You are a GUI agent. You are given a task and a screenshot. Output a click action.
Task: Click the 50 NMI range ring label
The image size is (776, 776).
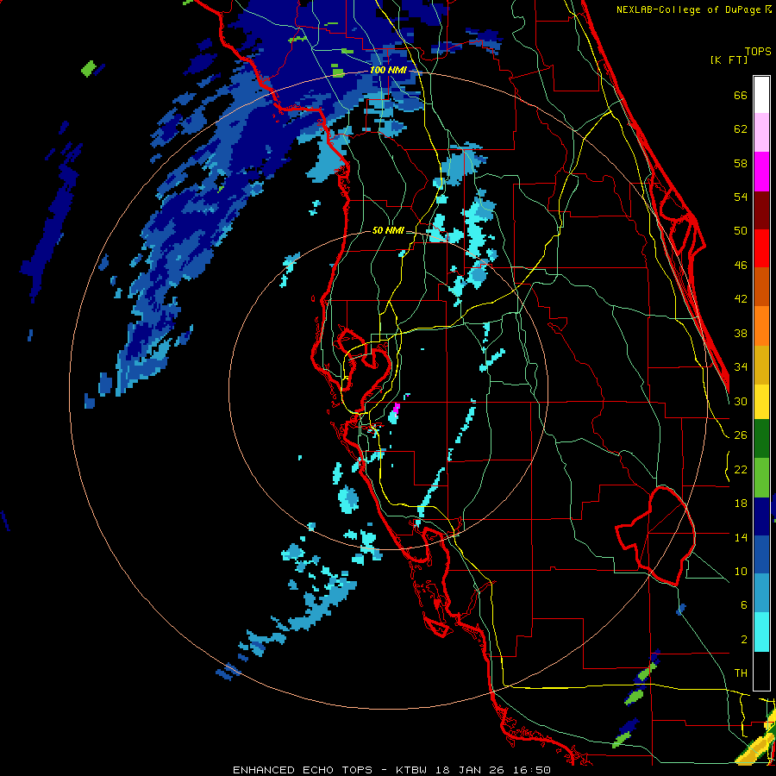[x=388, y=230]
